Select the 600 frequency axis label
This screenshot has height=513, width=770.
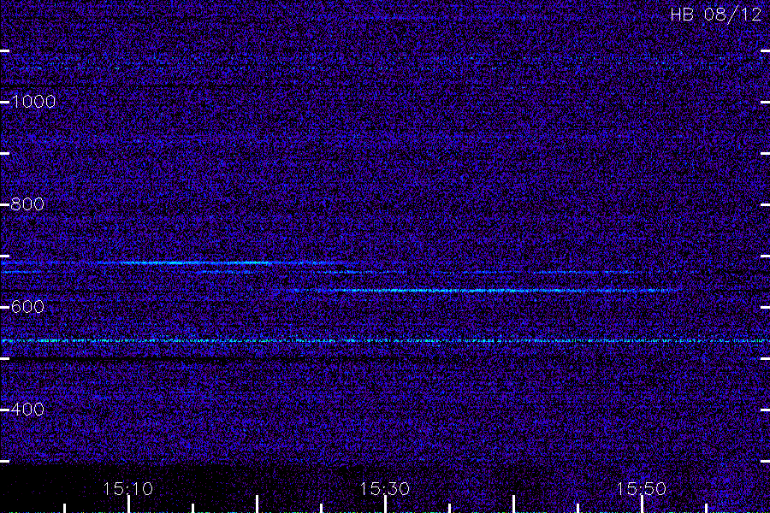[27, 307]
